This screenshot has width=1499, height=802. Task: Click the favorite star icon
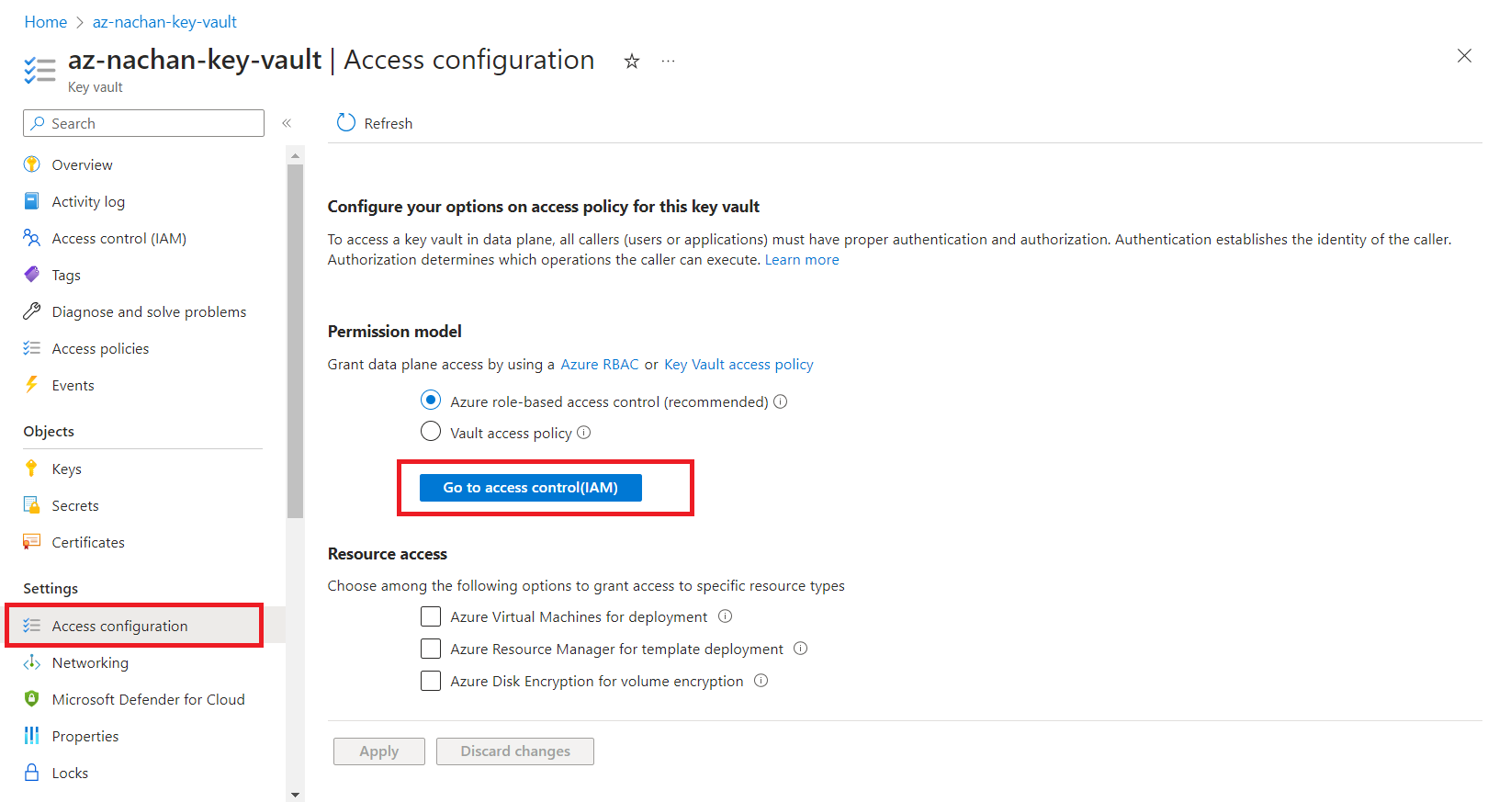(x=632, y=62)
